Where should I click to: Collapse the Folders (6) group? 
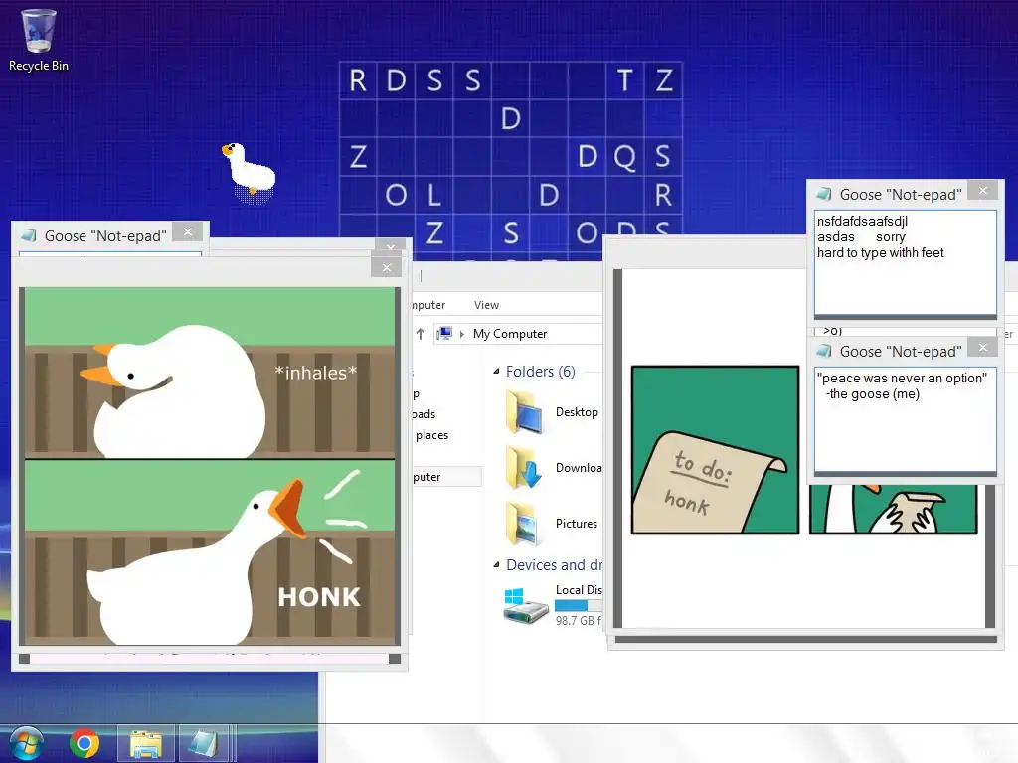496,372
